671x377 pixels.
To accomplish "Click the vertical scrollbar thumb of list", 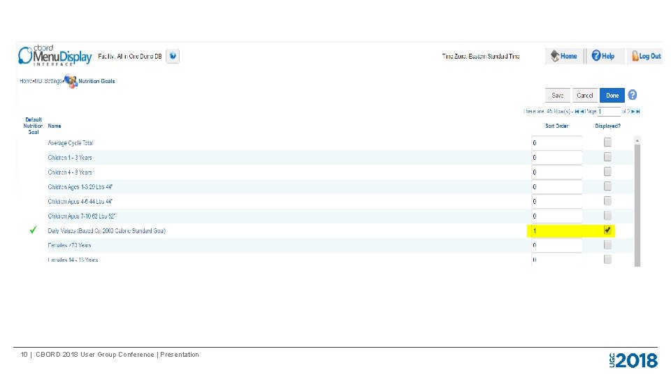I will click(637, 205).
